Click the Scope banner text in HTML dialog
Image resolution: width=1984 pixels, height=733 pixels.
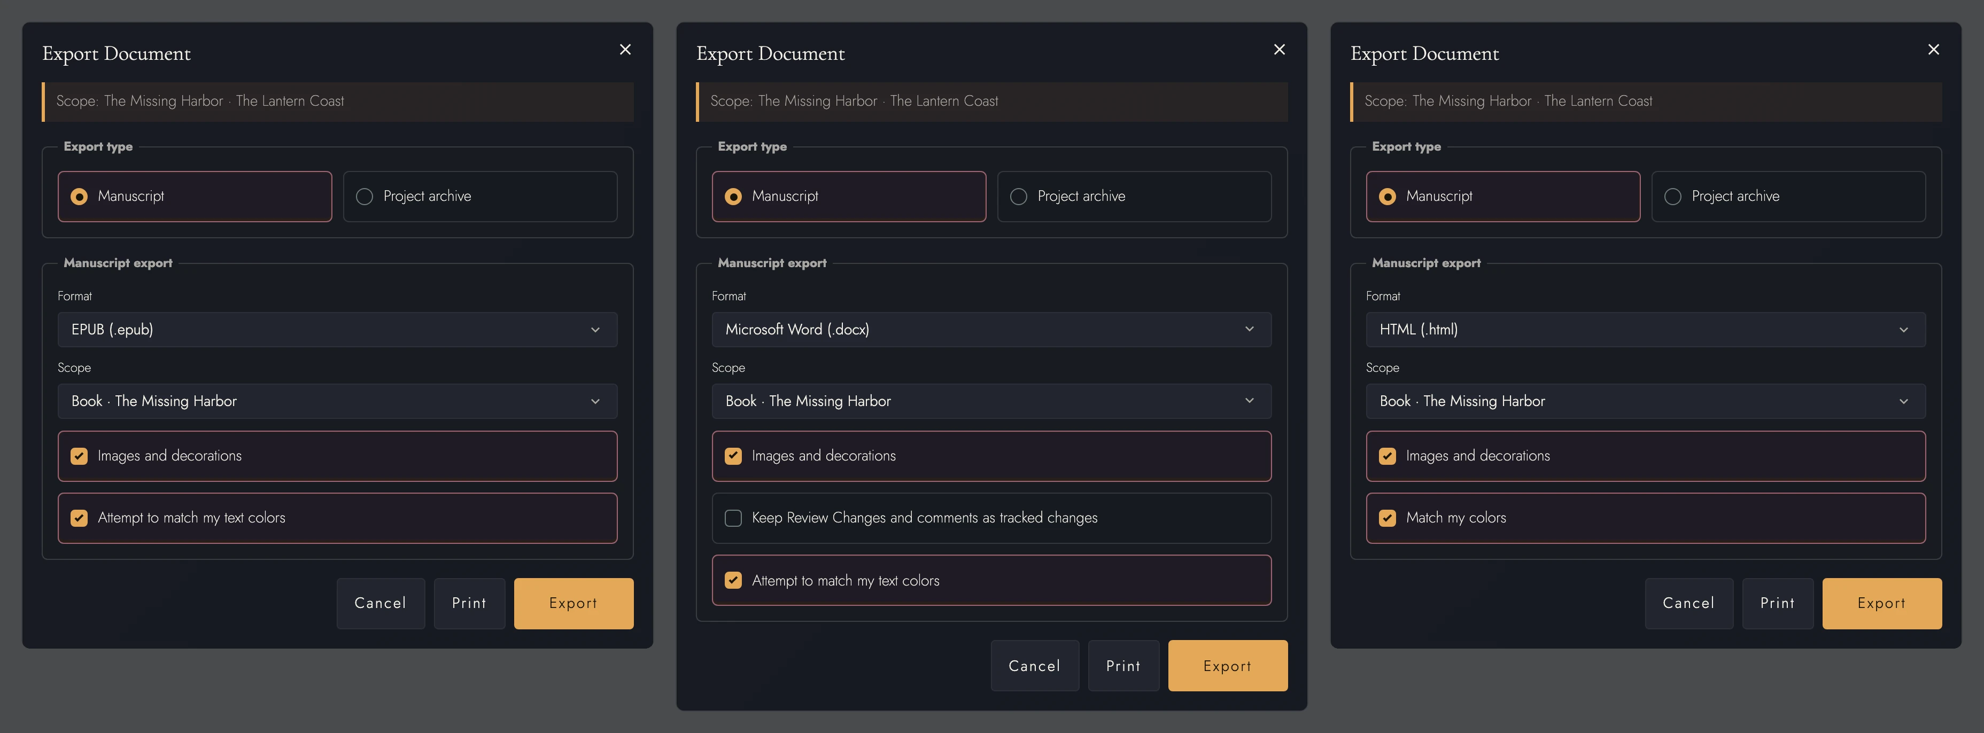[x=1508, y=101]
